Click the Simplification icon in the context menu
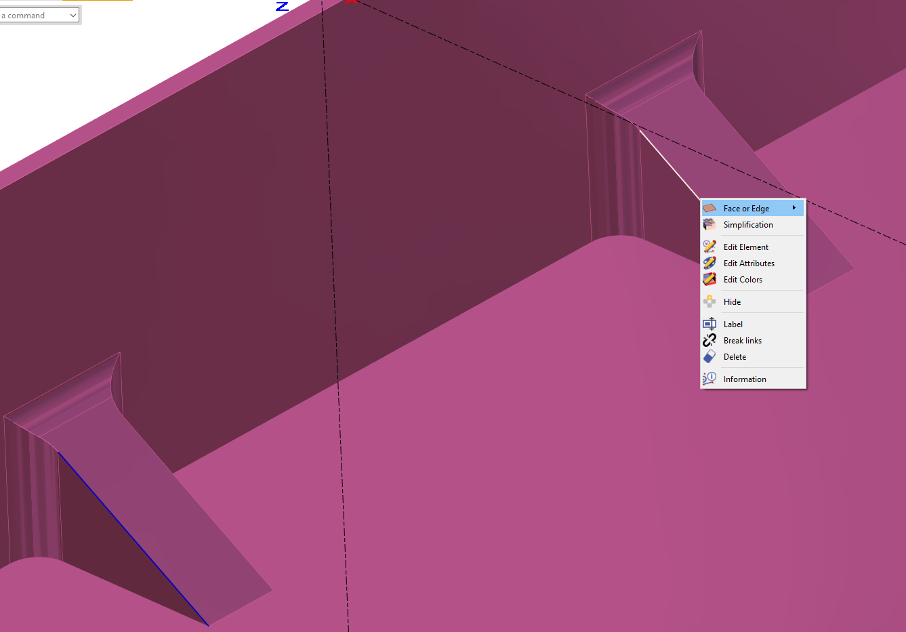 click(x=709, y=225)
